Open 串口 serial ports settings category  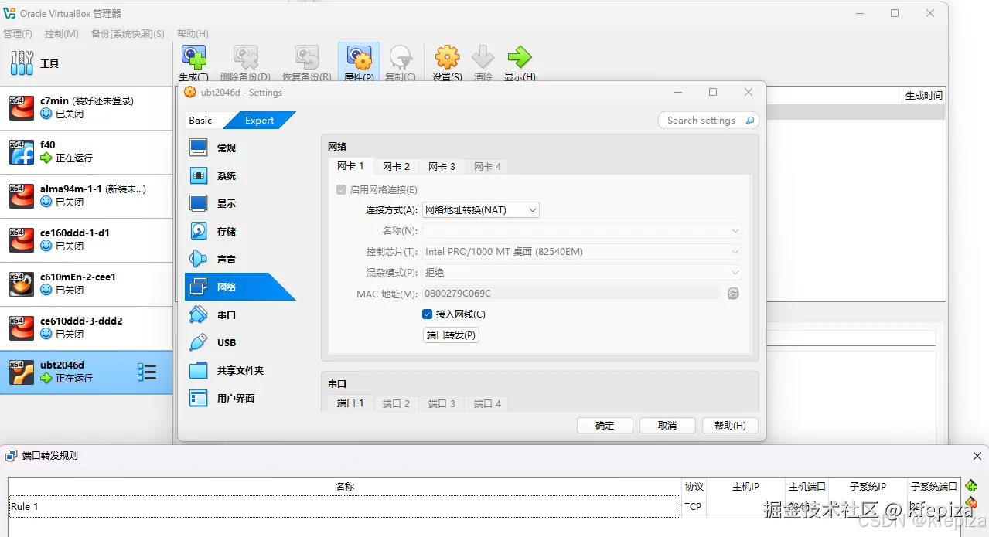240,314
